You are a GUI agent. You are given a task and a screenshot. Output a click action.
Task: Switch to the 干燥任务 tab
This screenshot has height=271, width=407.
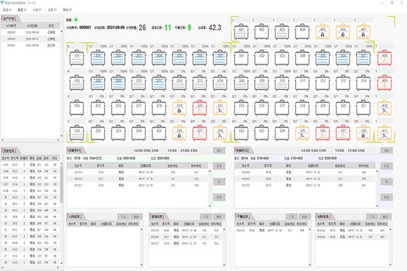pyautogui.click(x=243, y=216)
